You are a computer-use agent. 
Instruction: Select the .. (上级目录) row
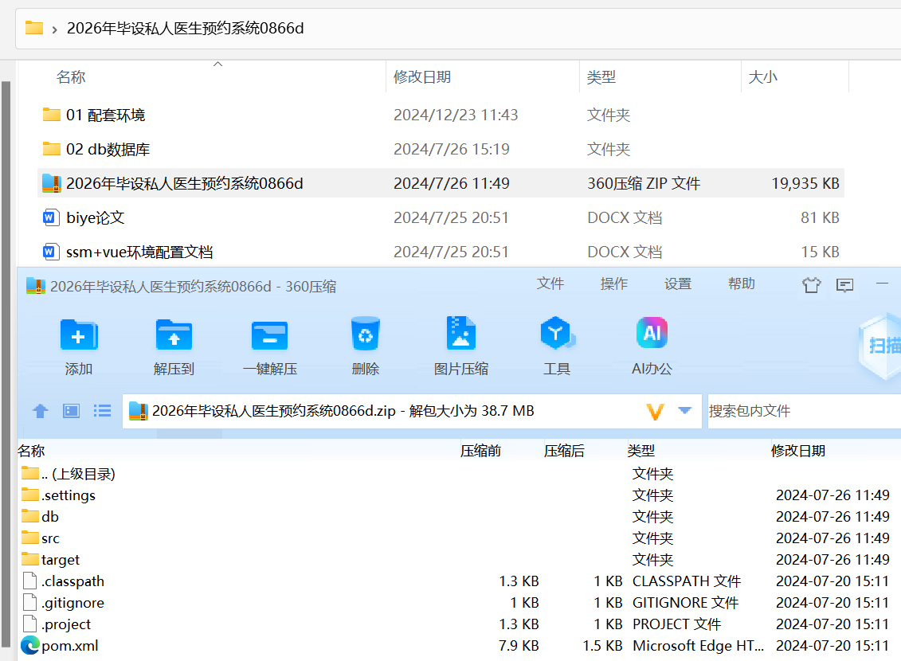tap(459, 474)
